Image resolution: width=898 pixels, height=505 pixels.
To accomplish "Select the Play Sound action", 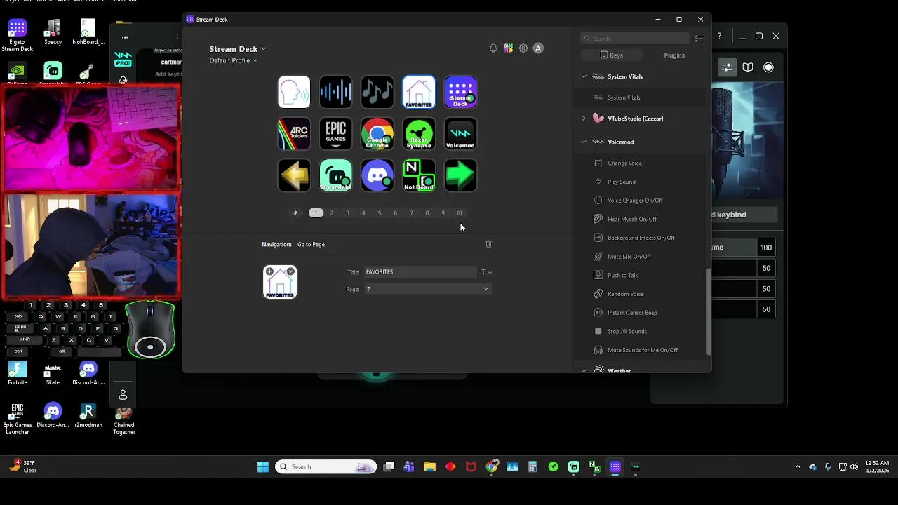I will click(640, 182).
